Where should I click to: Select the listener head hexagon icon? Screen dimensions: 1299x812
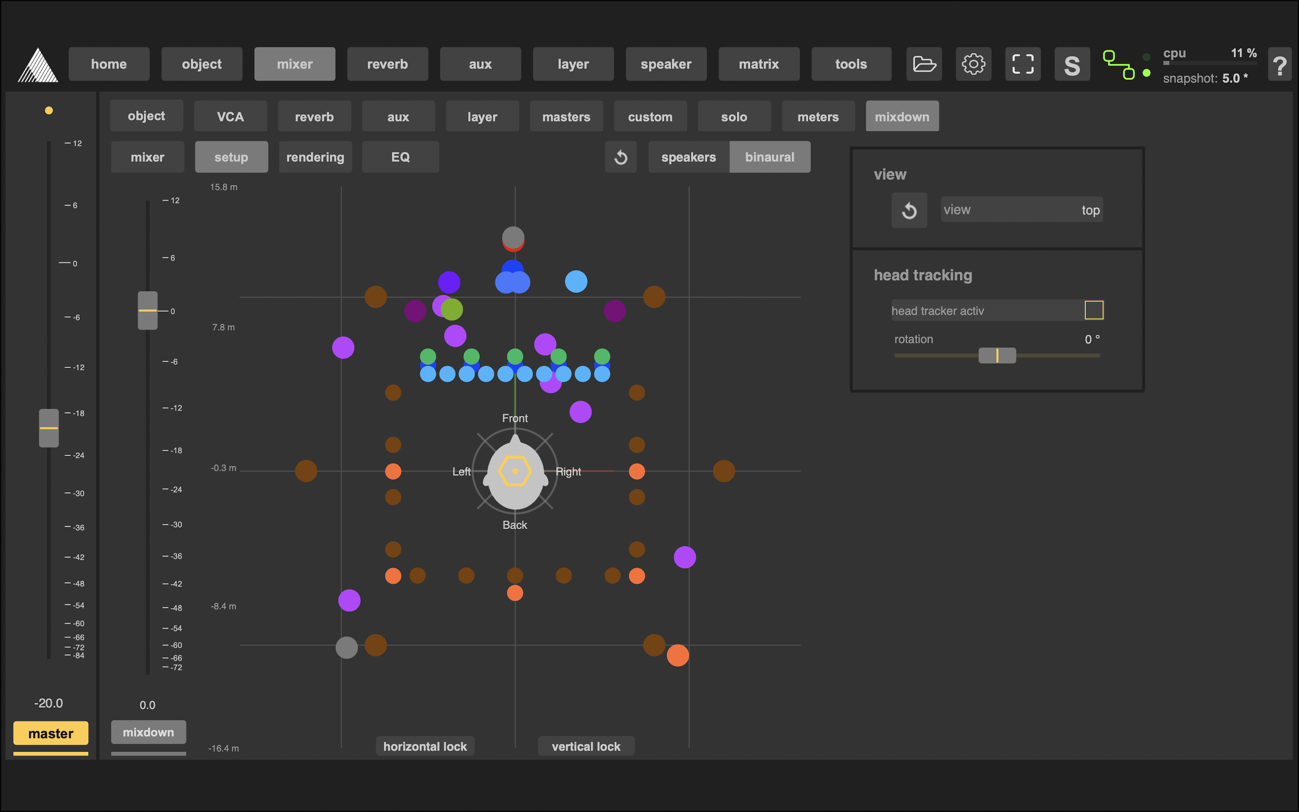[515, 471]
